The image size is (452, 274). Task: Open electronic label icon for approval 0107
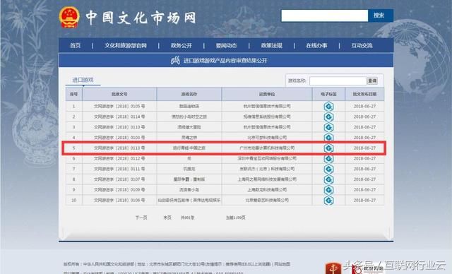(x=328, y=179)
